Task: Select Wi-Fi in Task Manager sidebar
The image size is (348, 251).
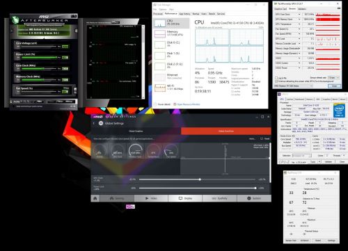Action: pos(172,88)
